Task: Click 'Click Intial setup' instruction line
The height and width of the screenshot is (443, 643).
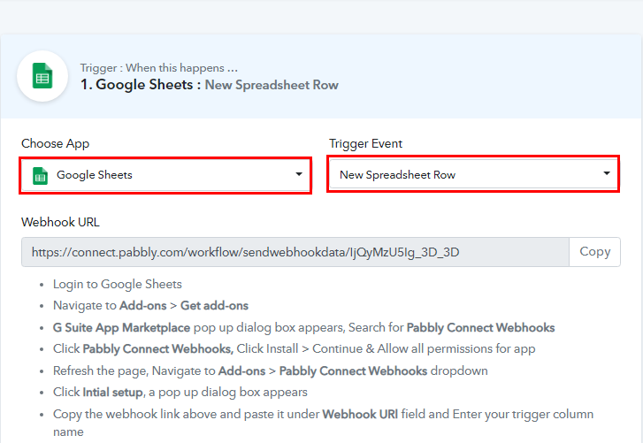Action: point(180,393)
